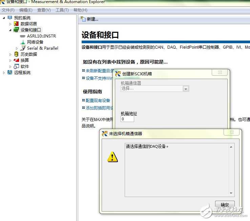
Task: Click the 未选择机箱通信器 title bar icon
Action: pyautogui.click(x=105, y=133)
